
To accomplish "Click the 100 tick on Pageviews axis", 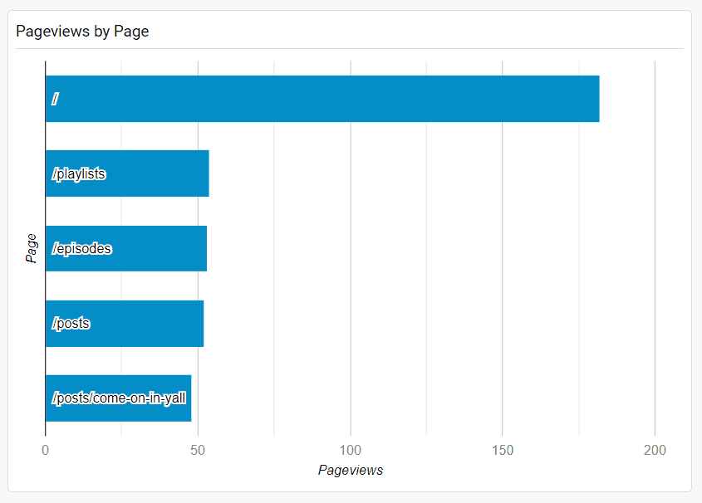I will coord(350,449).
